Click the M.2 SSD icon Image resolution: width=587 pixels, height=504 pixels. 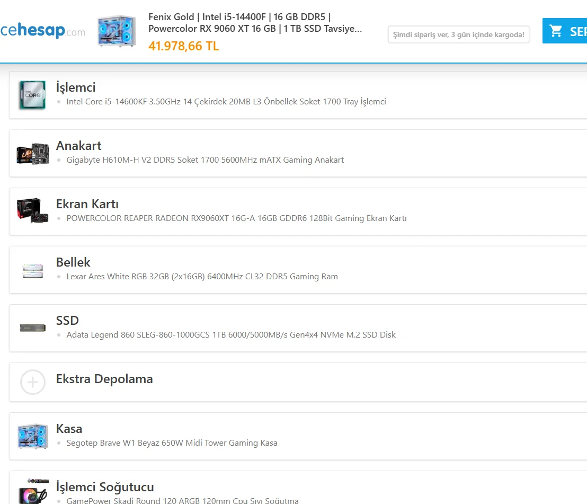pyautogui.click(x=33, y=328)
